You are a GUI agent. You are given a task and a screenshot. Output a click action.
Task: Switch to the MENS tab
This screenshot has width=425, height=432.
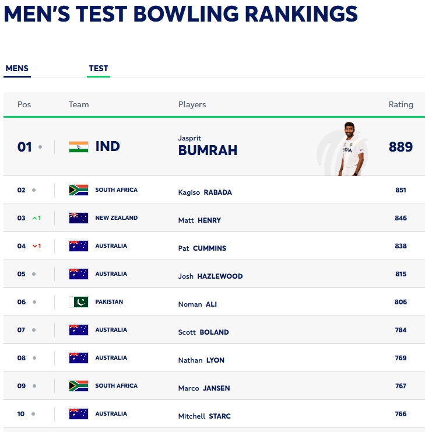(x=17, y=69)
